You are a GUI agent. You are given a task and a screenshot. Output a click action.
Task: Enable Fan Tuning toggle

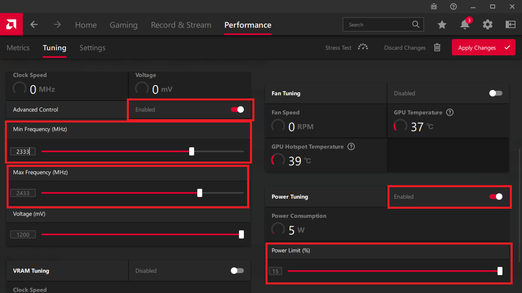[x=496, y=93]
